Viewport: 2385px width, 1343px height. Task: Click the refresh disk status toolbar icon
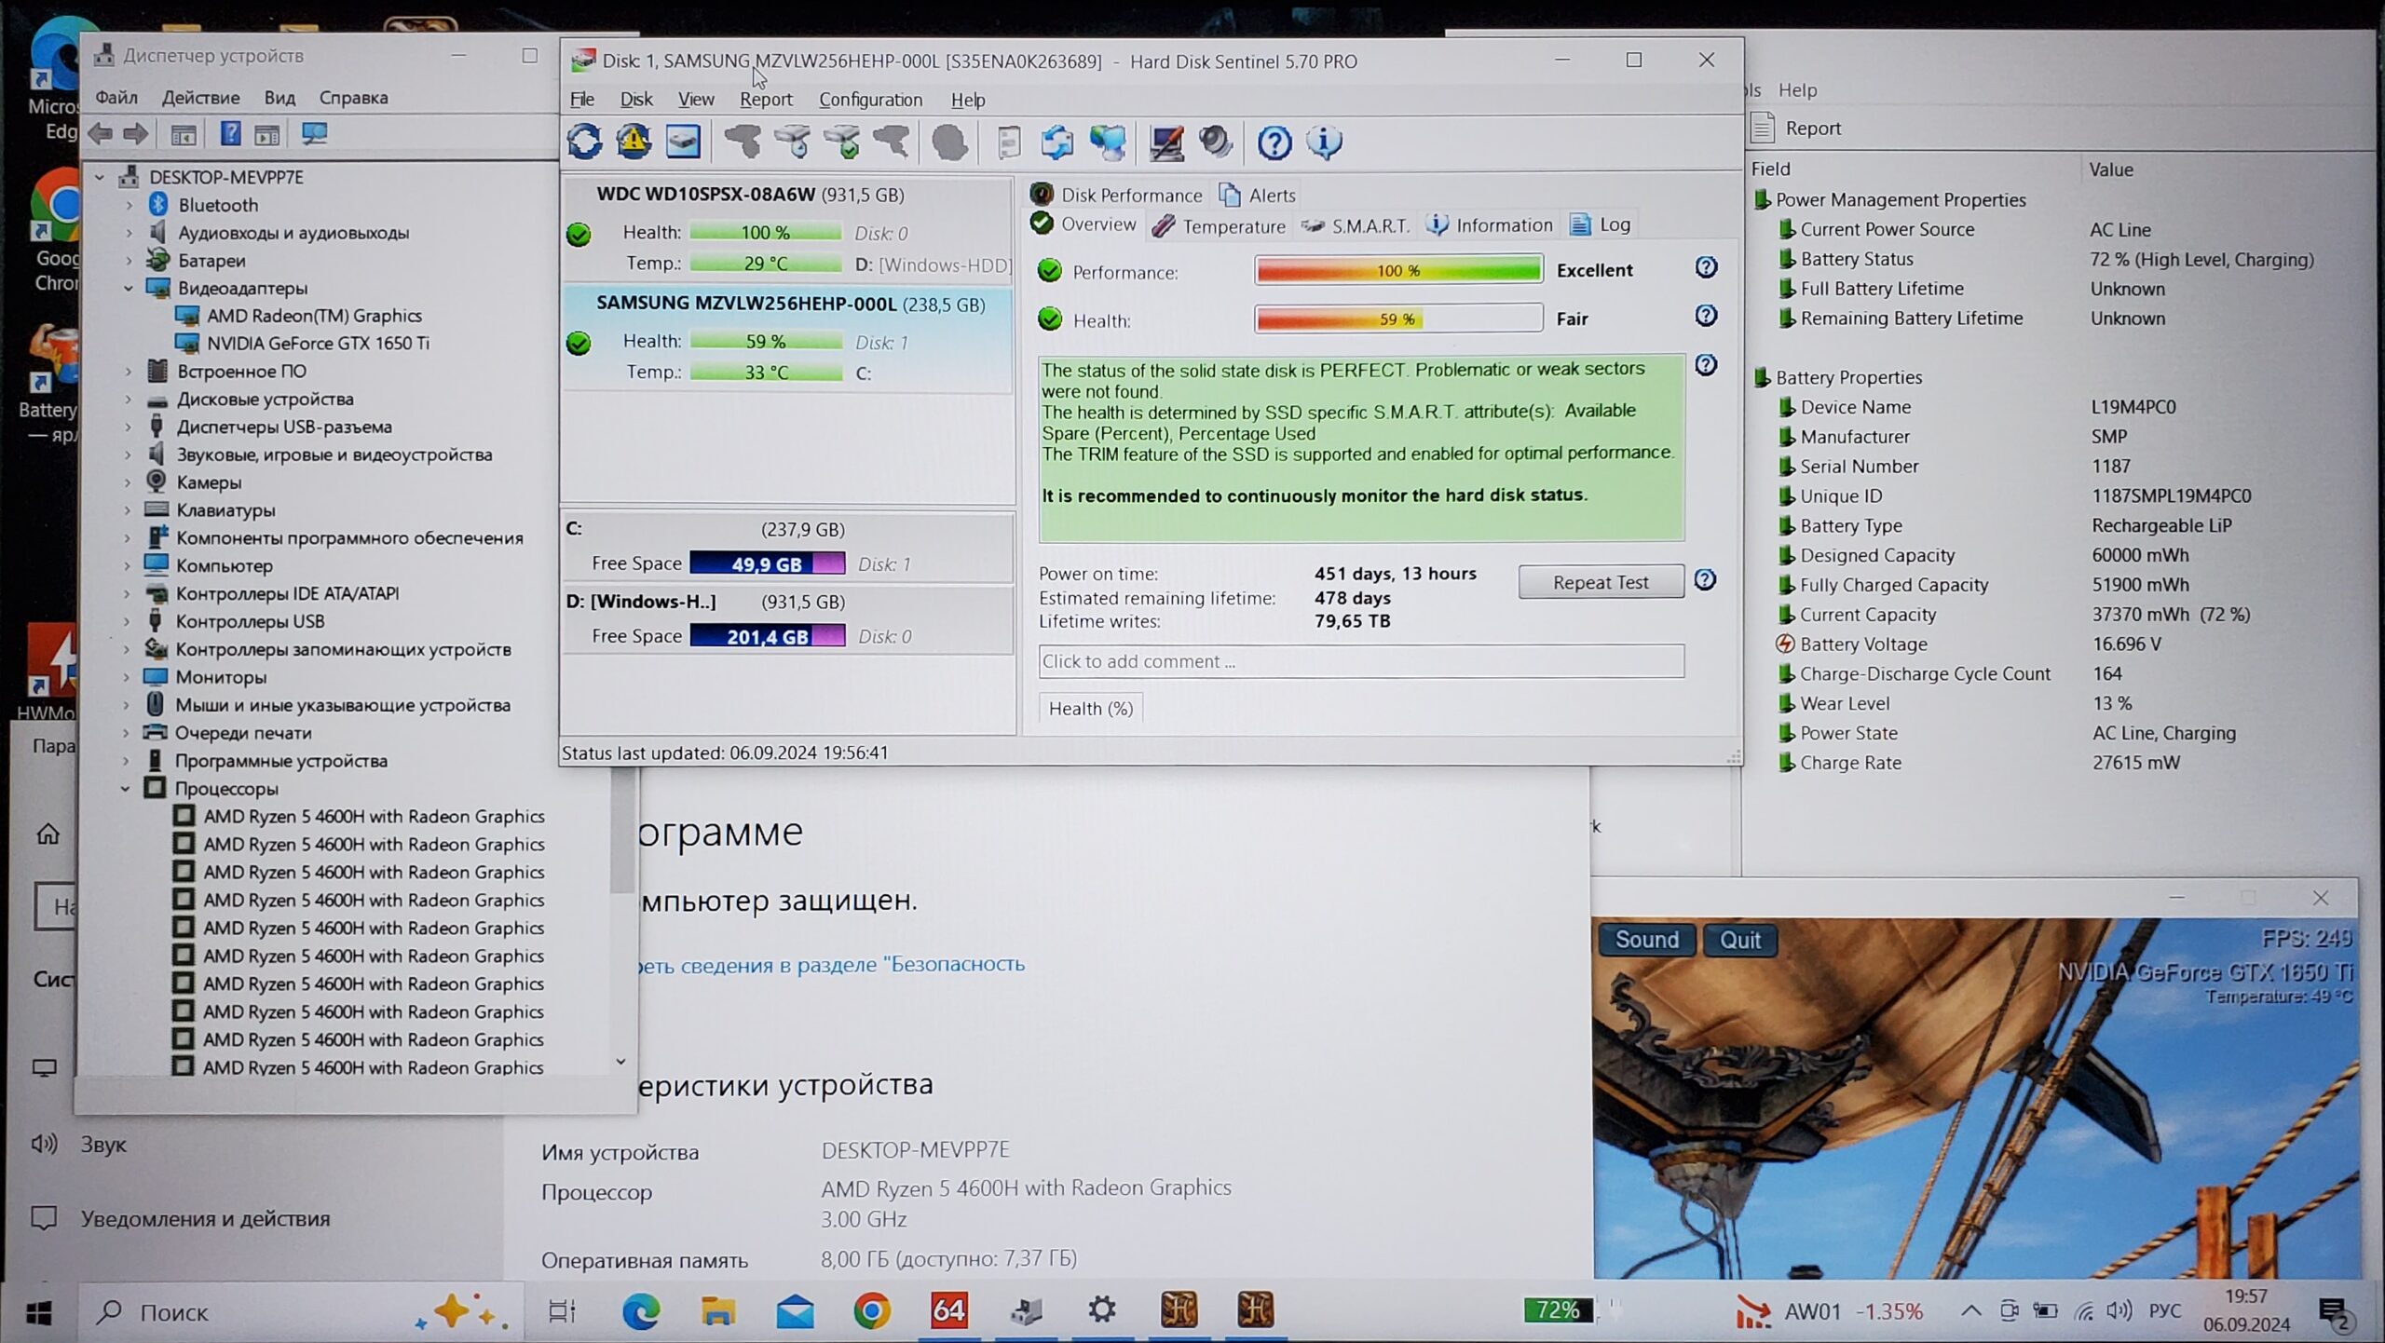point(584,142)
